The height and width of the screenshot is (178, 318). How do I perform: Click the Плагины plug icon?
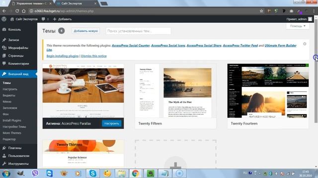[4, 148]
